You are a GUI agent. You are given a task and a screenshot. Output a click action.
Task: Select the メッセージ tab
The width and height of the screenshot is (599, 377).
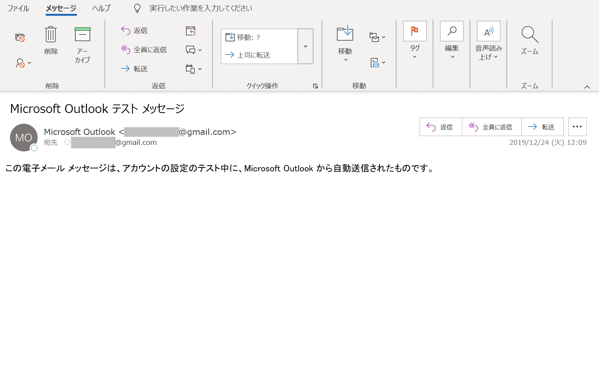[x=61, y=8]
